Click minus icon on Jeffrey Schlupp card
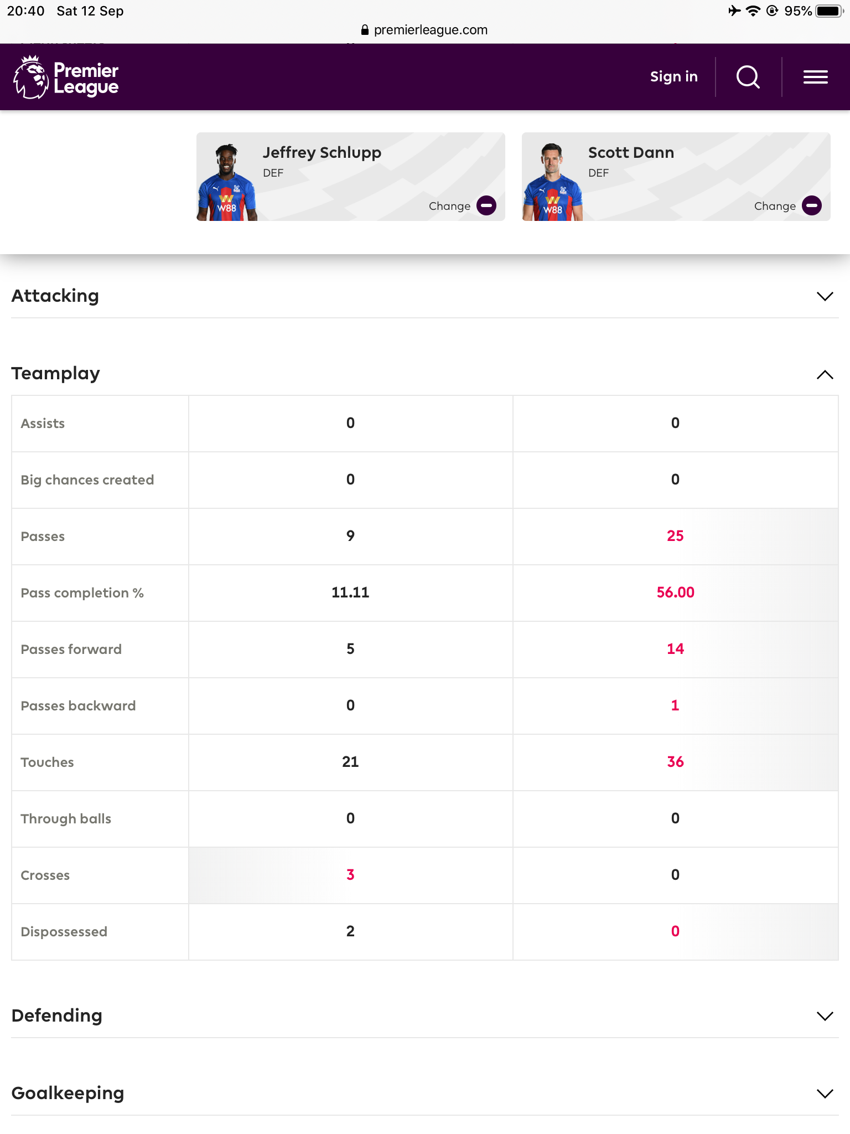 pyautogui.click(x=486, y=205)
